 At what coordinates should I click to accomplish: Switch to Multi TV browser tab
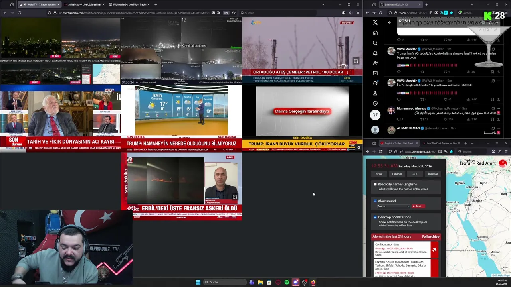[40, 4]
